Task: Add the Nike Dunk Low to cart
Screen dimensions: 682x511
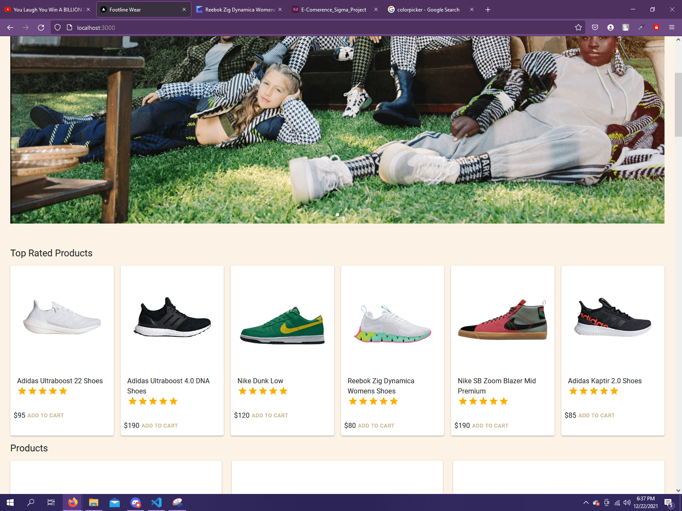Action: tap(270, 415)
